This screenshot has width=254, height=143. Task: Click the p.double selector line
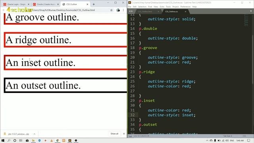coord(148,29)
